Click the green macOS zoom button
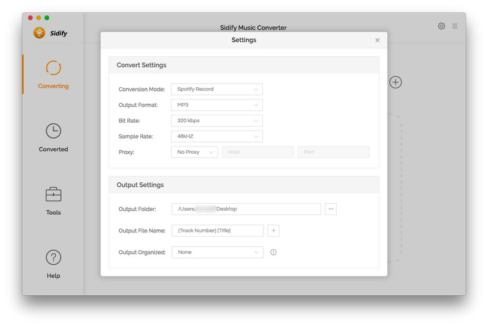This screenshot has width=488, height=327. [47, 18]
